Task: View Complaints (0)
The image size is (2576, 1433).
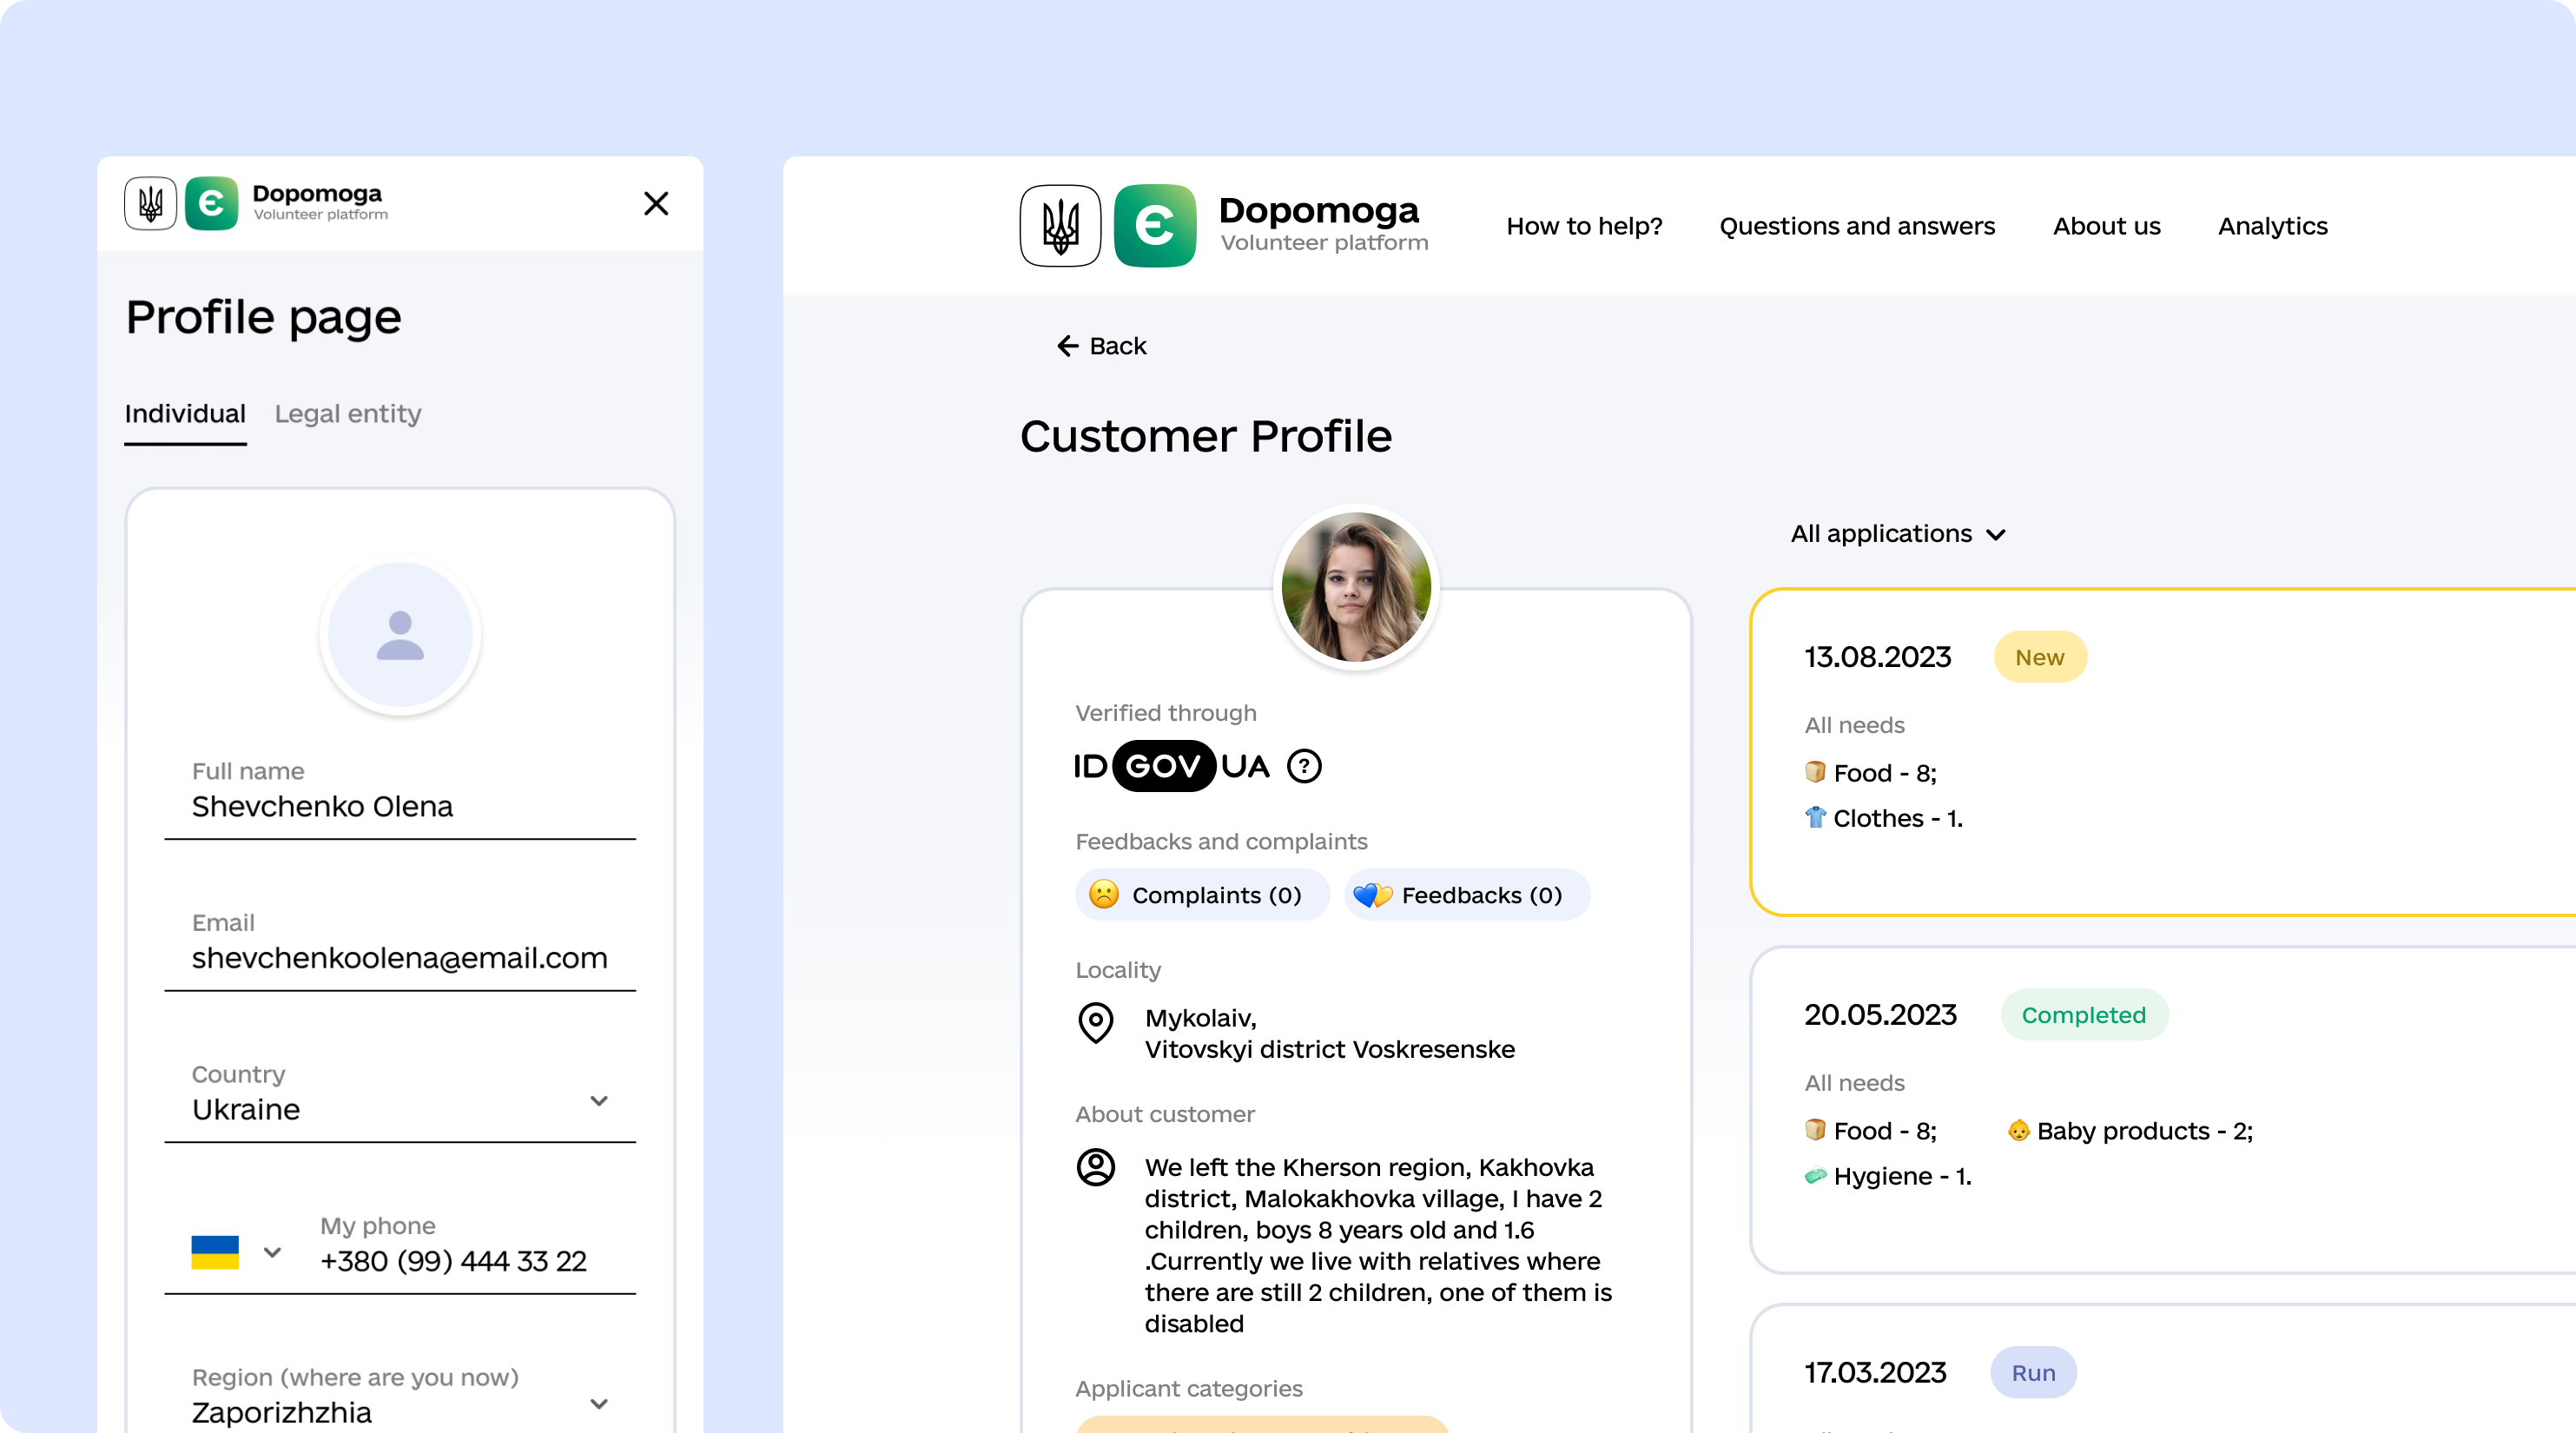Action: tap(1202, 895)
